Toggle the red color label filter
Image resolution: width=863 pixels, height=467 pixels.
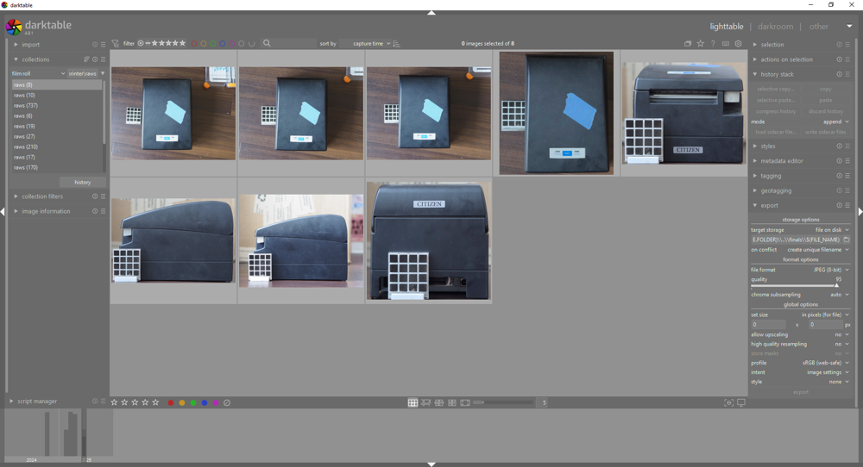(x=193, y=44)
